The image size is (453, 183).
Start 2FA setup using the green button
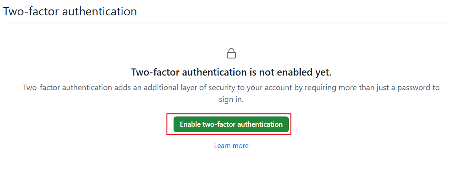(231, 124)
